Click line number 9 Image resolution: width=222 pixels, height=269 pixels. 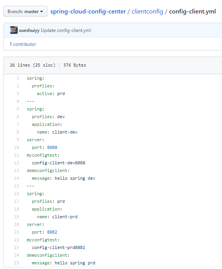(x=18, y=140)
